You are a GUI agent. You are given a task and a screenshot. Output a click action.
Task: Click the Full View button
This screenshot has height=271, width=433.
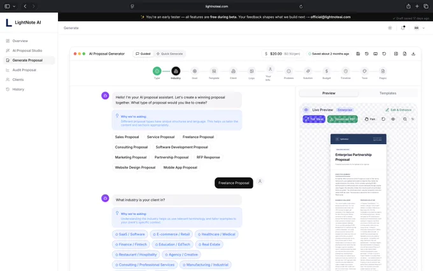pos(314,119)
